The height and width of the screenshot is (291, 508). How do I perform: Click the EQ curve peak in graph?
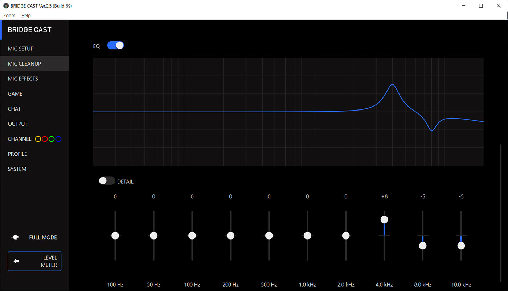(x=392, y=84)
